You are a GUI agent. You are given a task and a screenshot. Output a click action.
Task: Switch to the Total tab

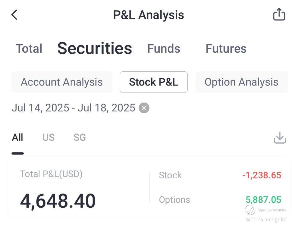click(x=29, y=49)
